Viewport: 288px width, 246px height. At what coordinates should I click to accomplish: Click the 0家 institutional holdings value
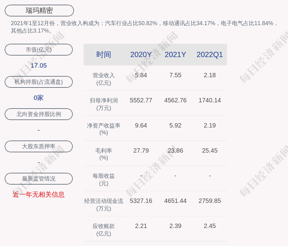coord(39,98)
